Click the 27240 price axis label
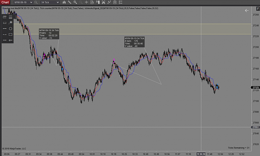The width and height of the screenshot is (260, 156). pos(256,25)
